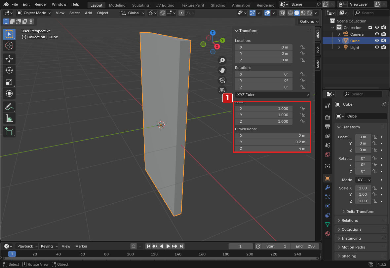
Task: Select the Transform tool
Action: (9, 93)
